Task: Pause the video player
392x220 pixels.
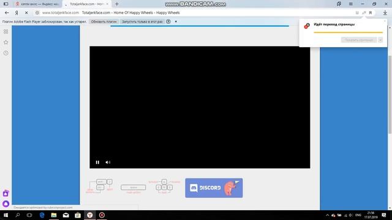Action: 97,163
